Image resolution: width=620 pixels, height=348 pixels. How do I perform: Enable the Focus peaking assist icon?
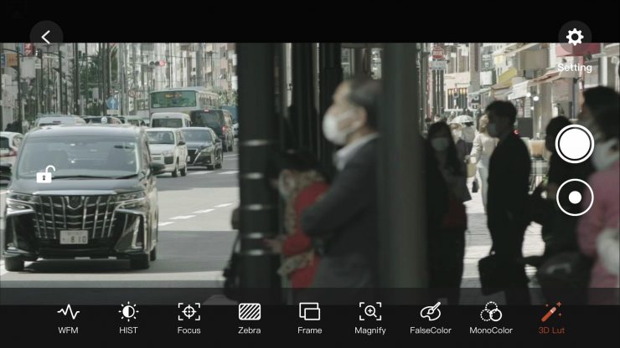pyautogui.click(x=189, y=312)
